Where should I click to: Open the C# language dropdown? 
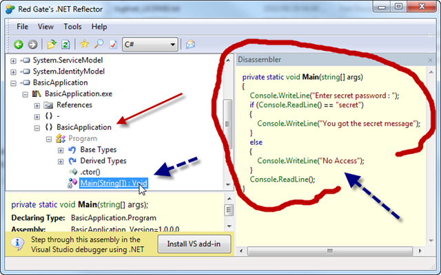tap(150, 44)
